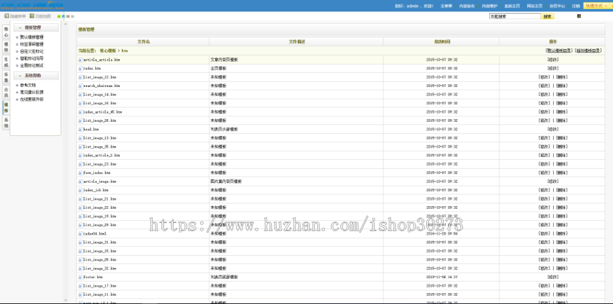Collapse the 系统帮助 menu section
The height and width of the screenshot is (304, 613).
[x=36, y=75]
